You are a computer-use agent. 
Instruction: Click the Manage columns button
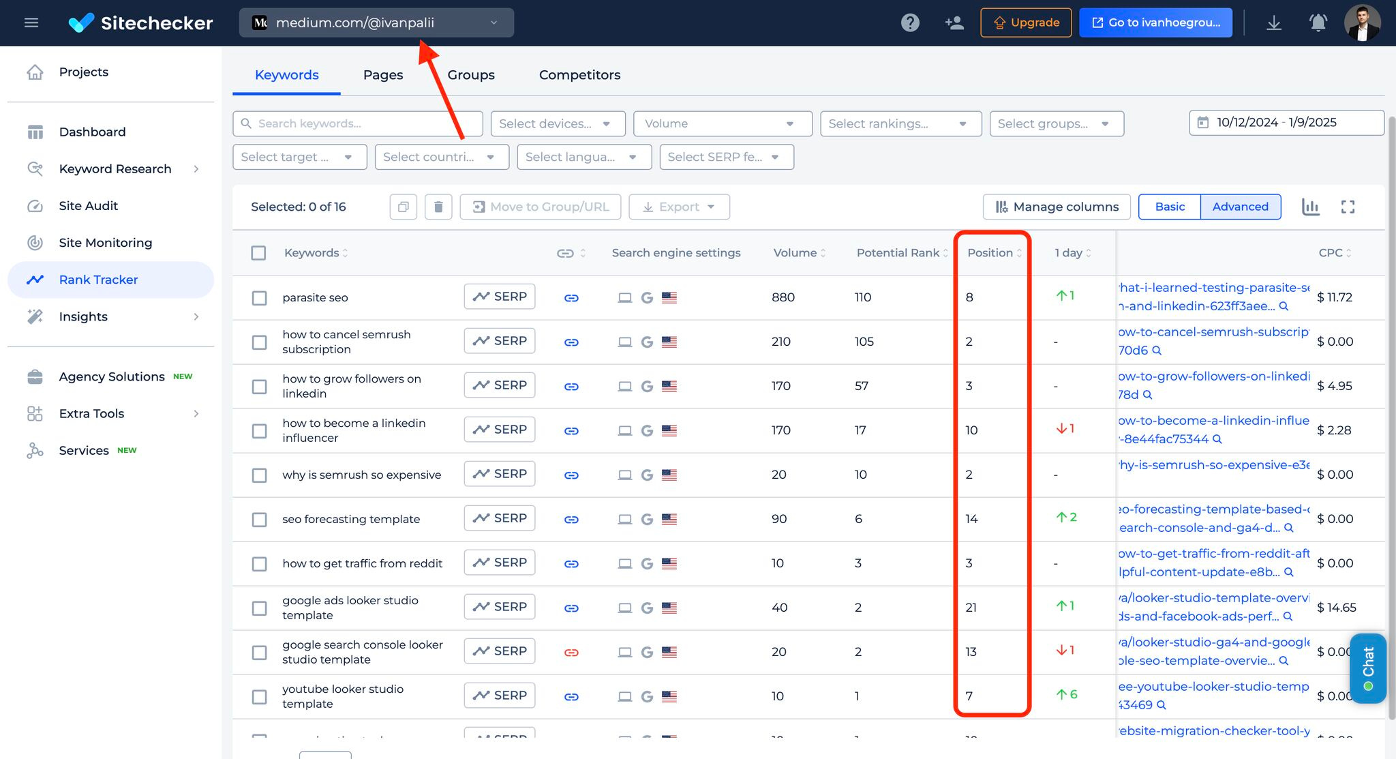(x=1057, y=207)
